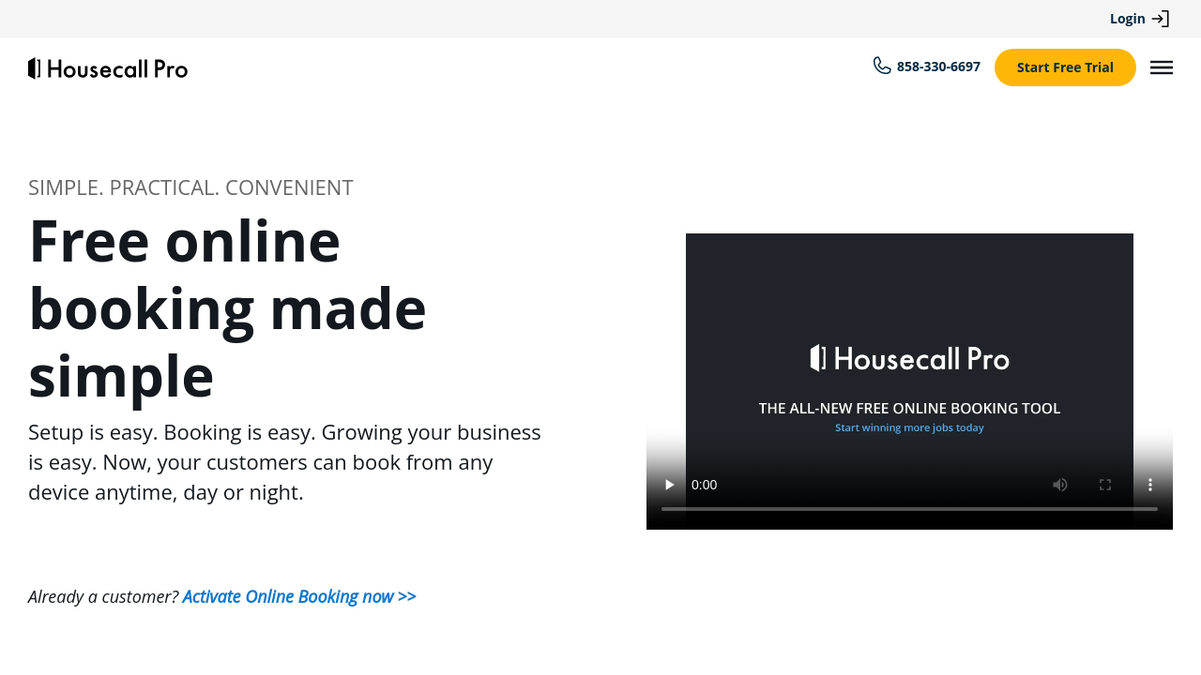Click the "Setup is easy" paragraph text
This screenshot has height=675, width=1201.
pos(284,462)
